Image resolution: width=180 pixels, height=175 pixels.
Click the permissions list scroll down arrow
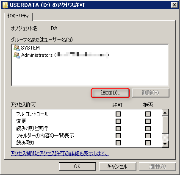pyautogui.click(x=165, y=144)
